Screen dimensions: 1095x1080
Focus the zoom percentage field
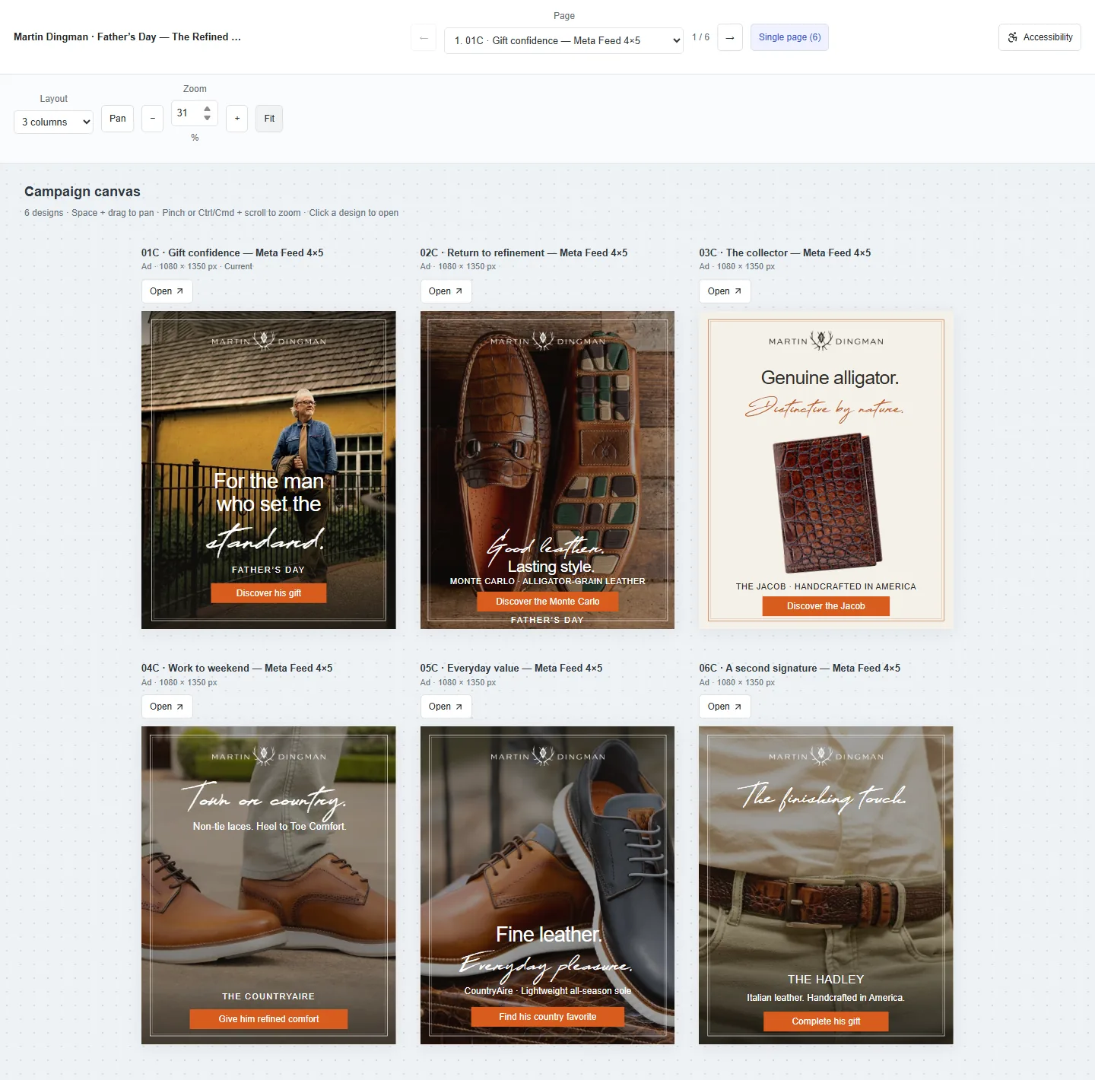coord(195,113)
